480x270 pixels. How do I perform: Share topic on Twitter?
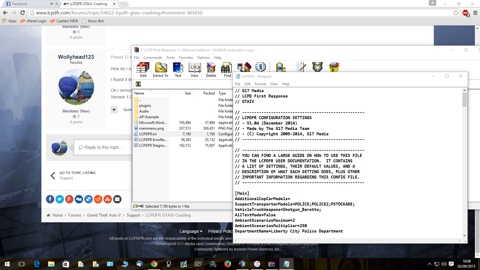pos(60,199)
